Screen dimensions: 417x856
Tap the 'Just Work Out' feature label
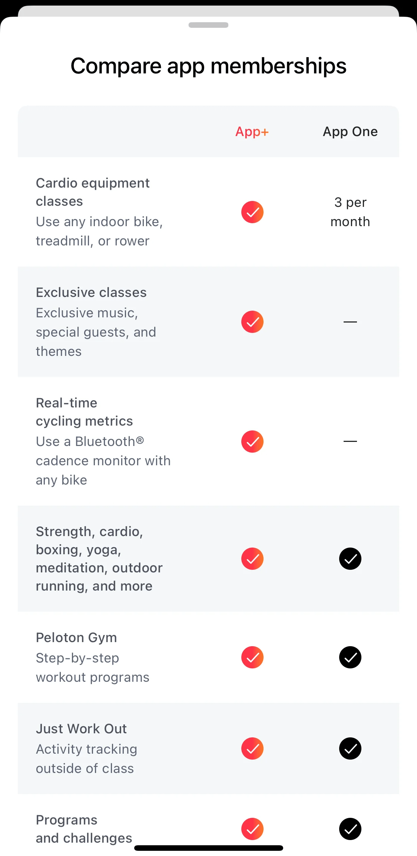[x=81, y=729]
